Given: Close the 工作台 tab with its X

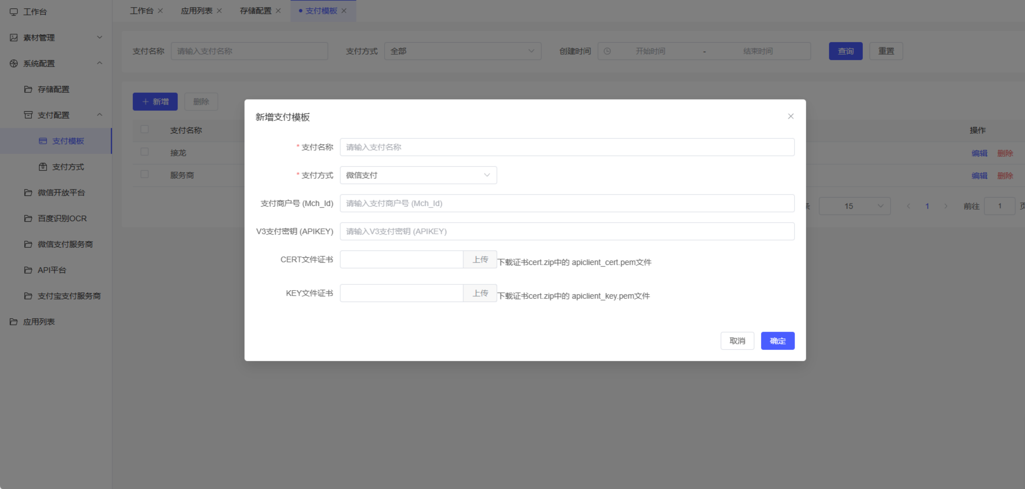Looking at the screenshot, I should [x=160, y=11].
